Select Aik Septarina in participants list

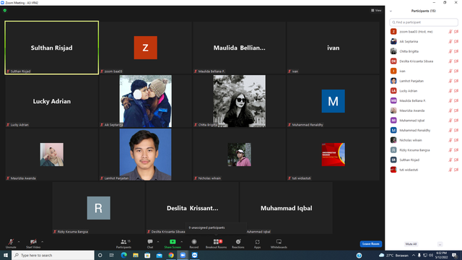pyautogui.click(x=424, y=42)
